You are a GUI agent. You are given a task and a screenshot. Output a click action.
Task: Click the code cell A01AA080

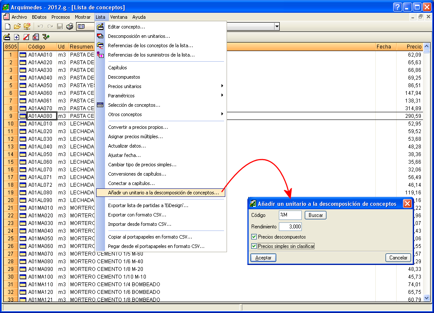tap(42, 116)
